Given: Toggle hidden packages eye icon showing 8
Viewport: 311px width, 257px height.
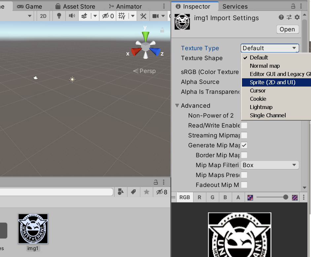Looking at the screenshot, I should [x=161, y=192].
